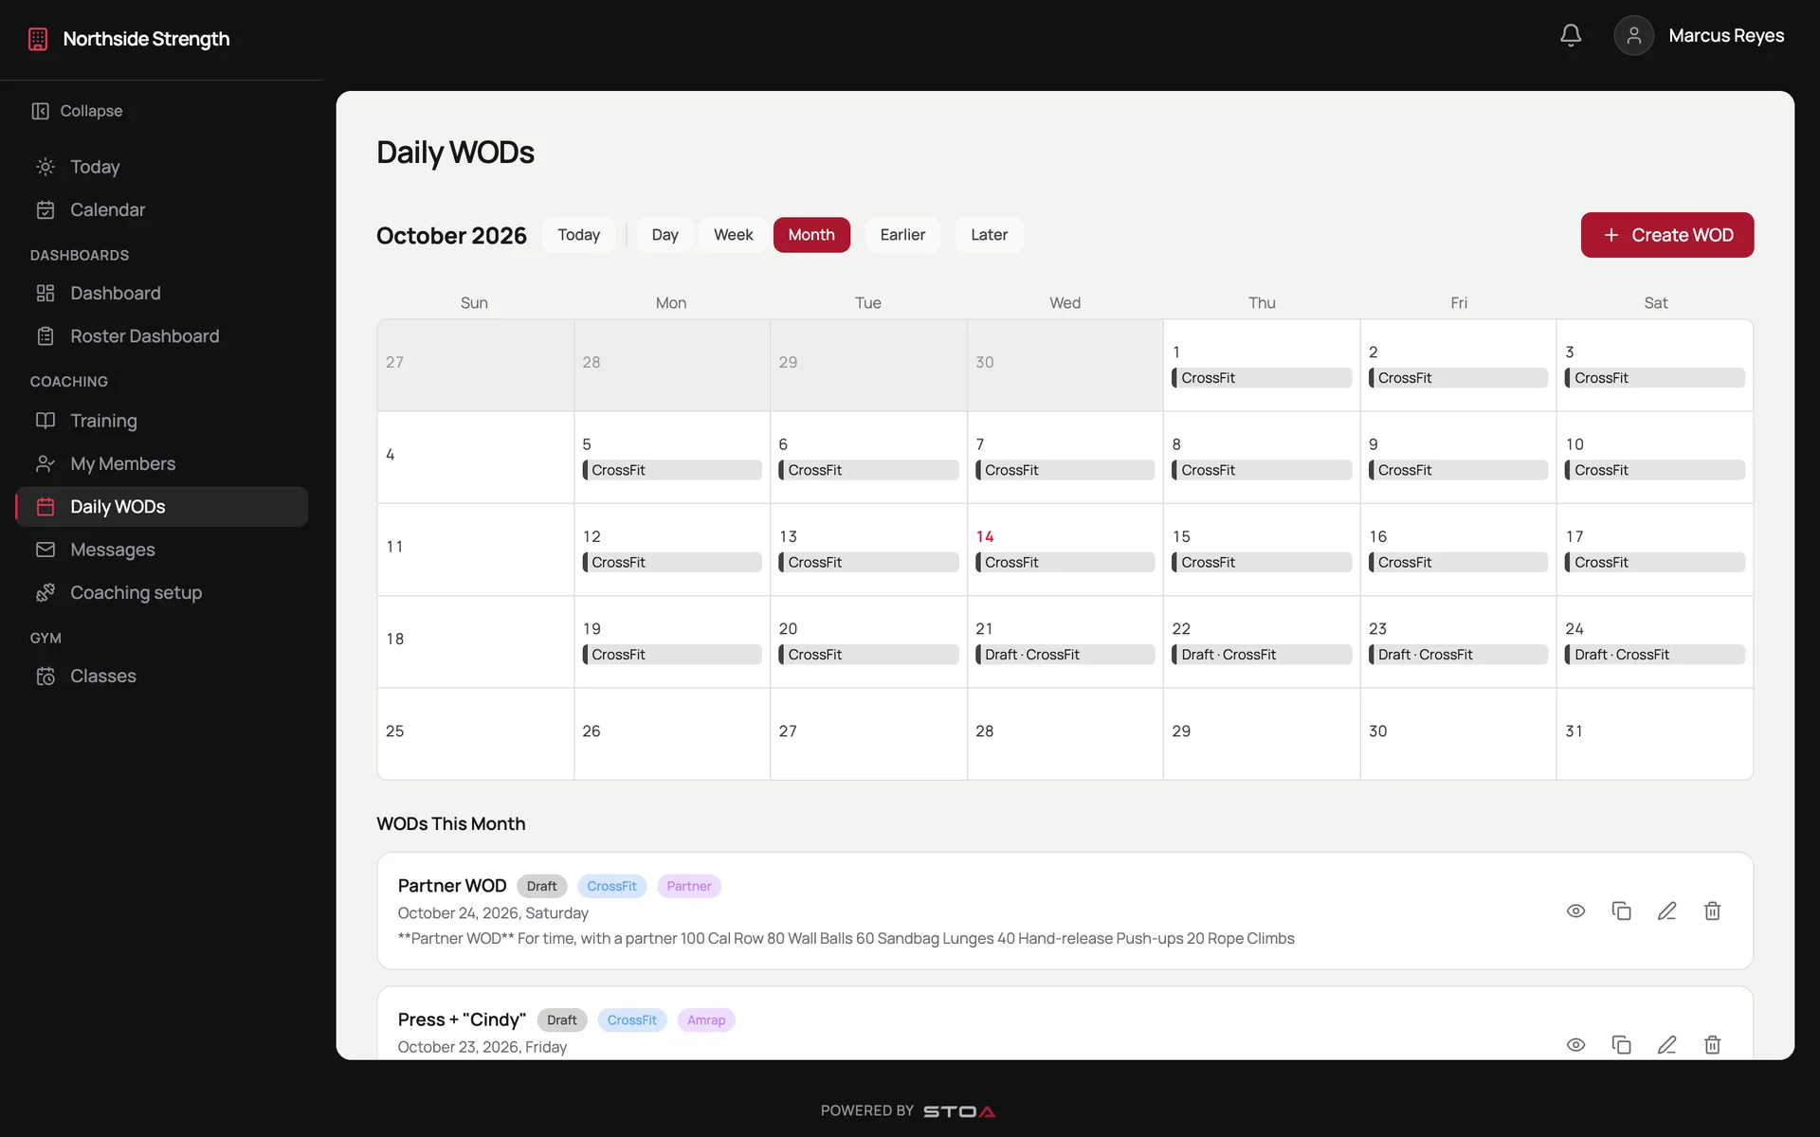The width and height of the screenshot is (1820, 1137).
Task: Click the Today sun icon
Action: pos(45,167)
